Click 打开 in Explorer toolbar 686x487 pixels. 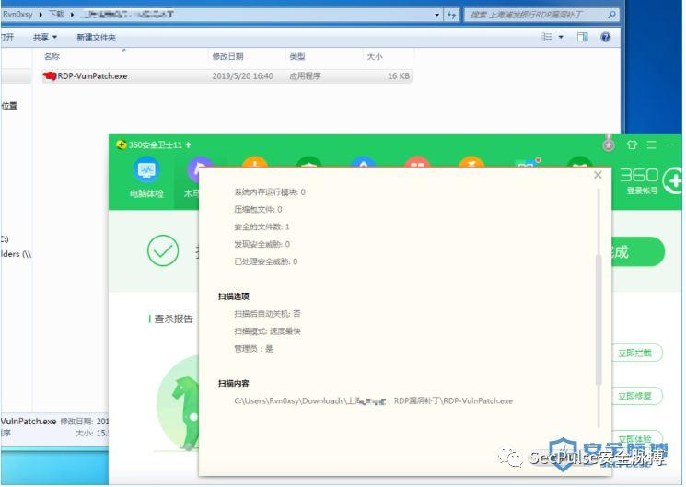click(x=7, y=37)
